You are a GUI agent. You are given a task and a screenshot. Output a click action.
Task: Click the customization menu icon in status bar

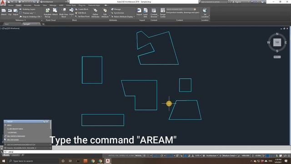click(289, 156)
